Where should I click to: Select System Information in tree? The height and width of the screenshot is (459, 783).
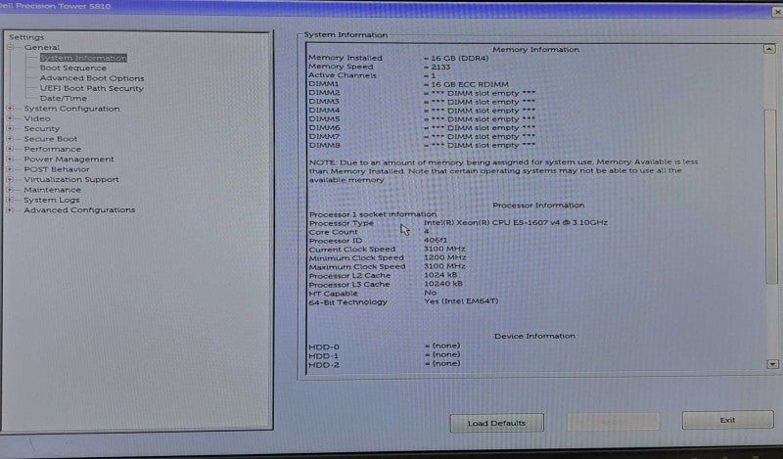tap(83, 58)
